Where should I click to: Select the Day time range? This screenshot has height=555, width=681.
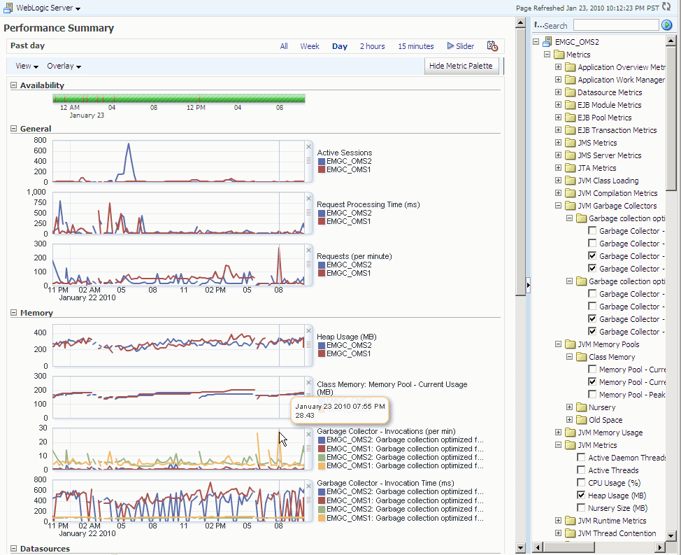(340, 46)
